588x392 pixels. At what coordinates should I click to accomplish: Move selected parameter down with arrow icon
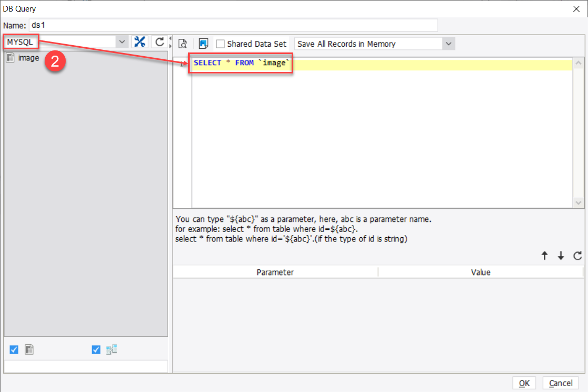pos(561,256)
